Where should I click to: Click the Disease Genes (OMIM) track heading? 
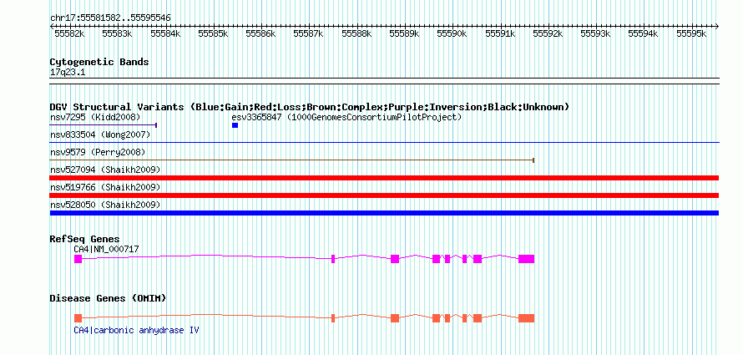coord(108,298)
